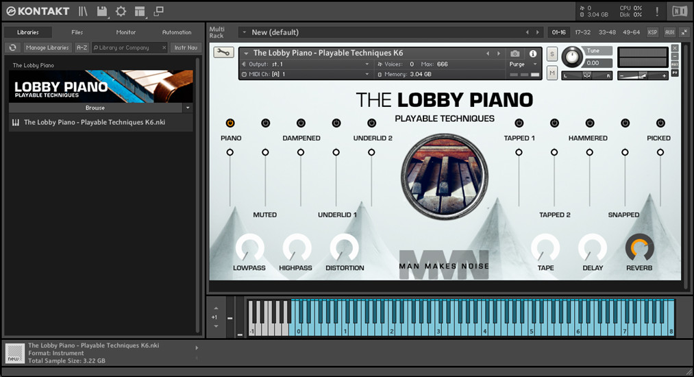Shift keyboard octave up arrow

click(216, 308)
